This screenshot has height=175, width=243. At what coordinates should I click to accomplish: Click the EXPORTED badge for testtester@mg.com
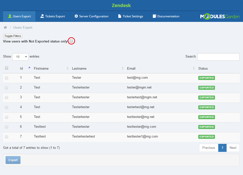pyautogui.click(x=207, y=127)
